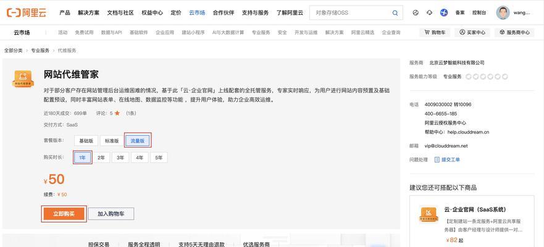
Task: Click the 网站代维管家 product icon
Action: [x=23, y=79]
